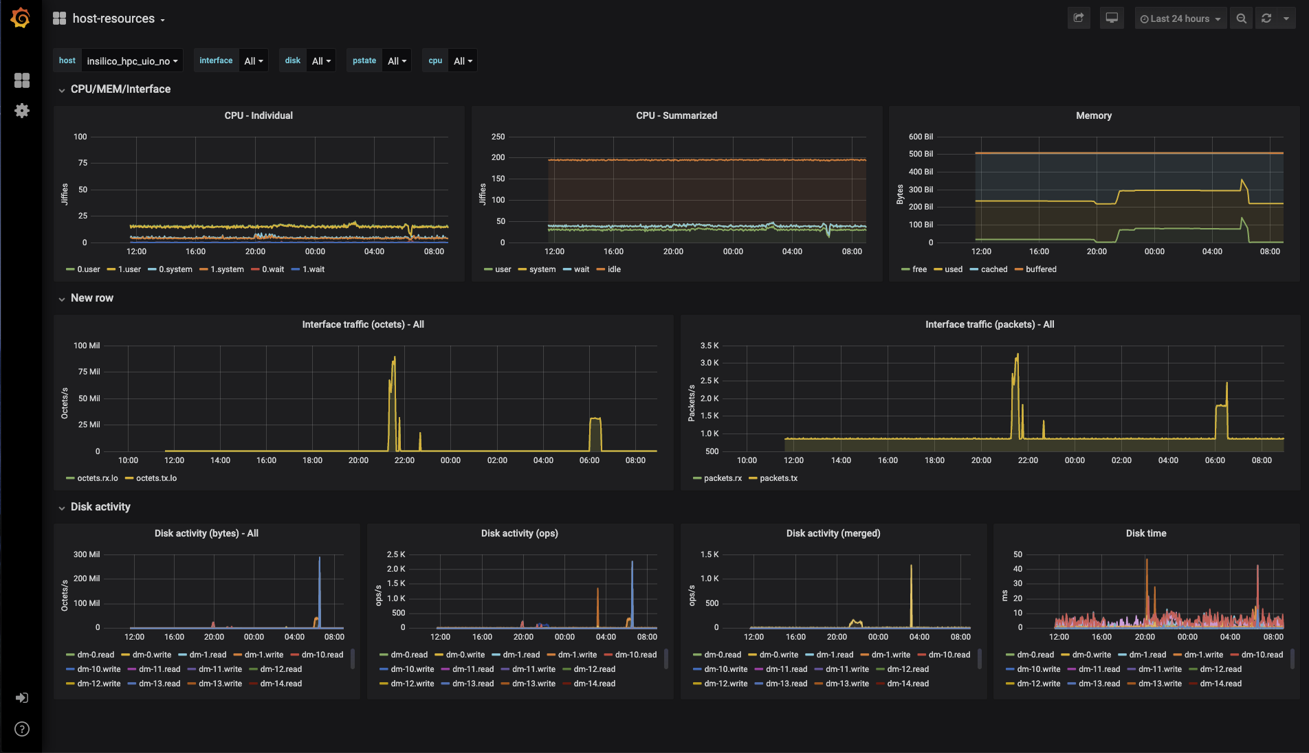1309x753 pixels.
Task: Toggle 0.wait series in CPU Individual legend
Action: click(x=273, y=269)
